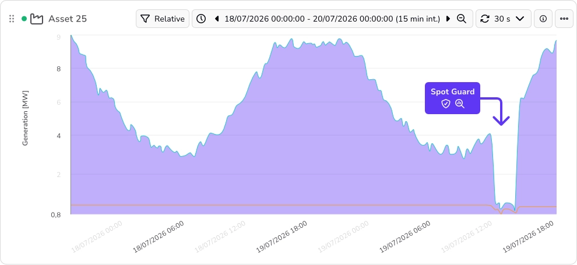The image size is (577, 265).
Task: Click the 18/07/2026 06:00 axis label
Action: click(x=159, y=236)
